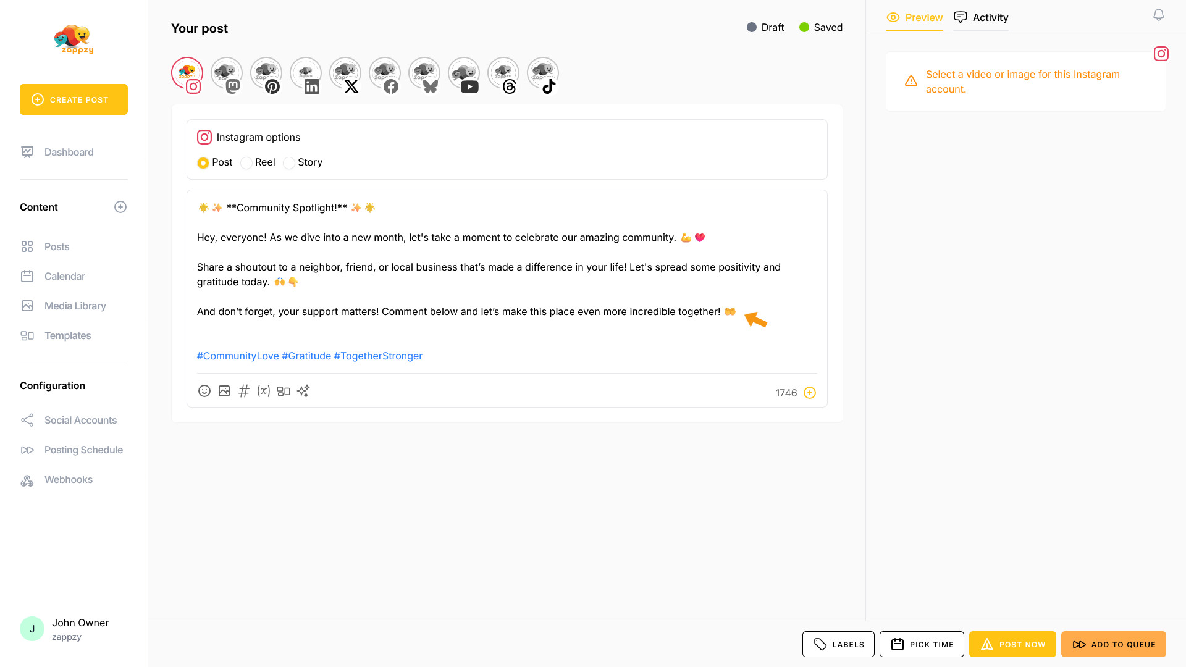Open notifications bell icon

click(1159, 15)
